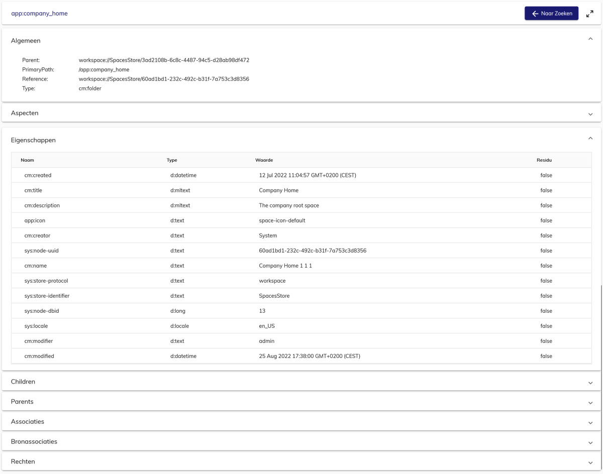This screenshot has height=474, width=603.
Task: Expand the Children section
Action: (590, 382)
